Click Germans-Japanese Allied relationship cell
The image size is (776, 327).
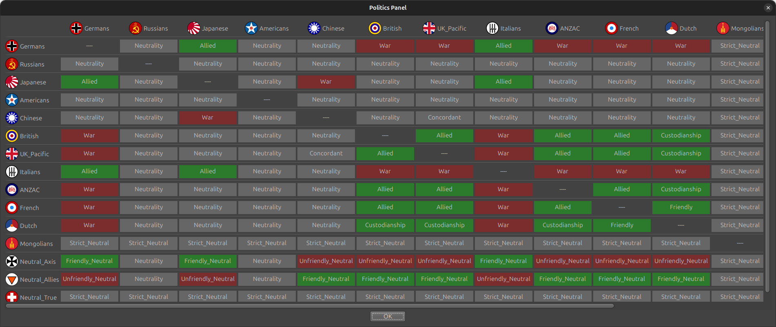pyautogui.click(x=208, y=46)
